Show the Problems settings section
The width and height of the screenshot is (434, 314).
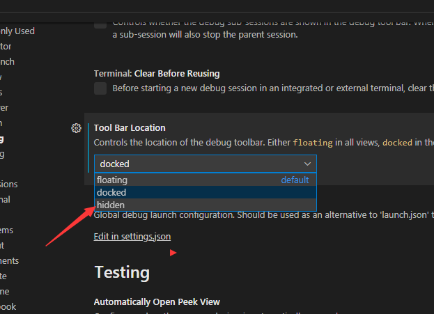(7, 230)
